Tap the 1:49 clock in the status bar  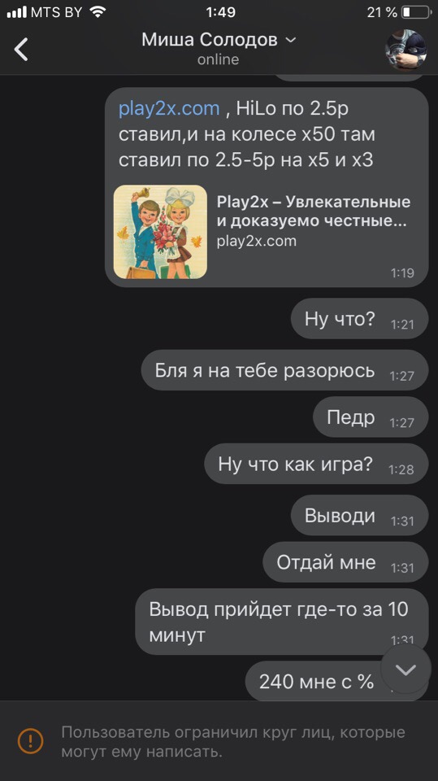tap(220, 12)
